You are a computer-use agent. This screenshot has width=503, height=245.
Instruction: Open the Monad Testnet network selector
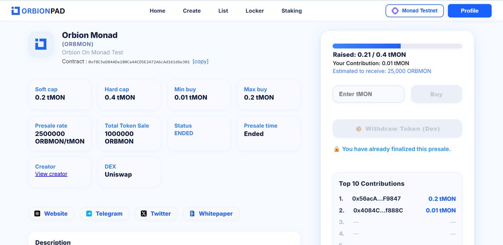[415, 11]
